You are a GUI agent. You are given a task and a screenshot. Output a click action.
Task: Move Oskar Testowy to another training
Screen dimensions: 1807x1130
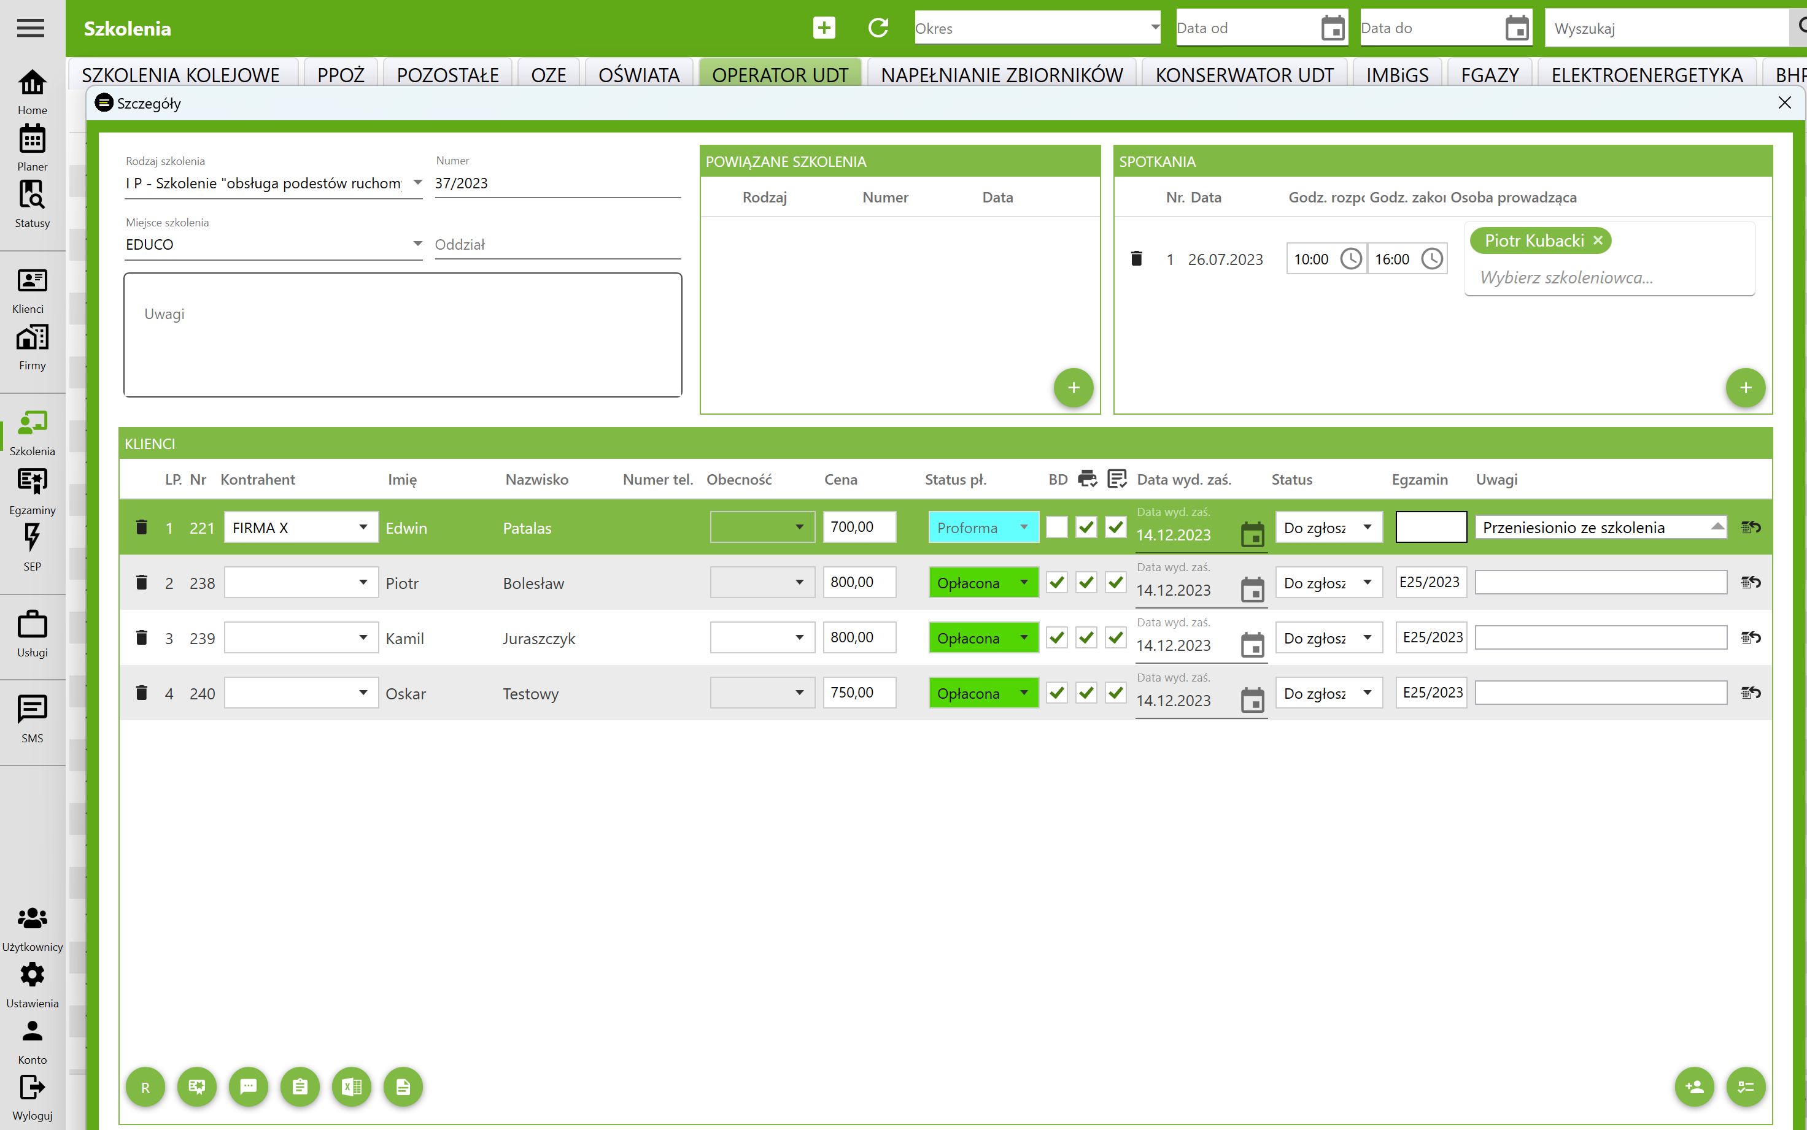(x=1750, y=693)
